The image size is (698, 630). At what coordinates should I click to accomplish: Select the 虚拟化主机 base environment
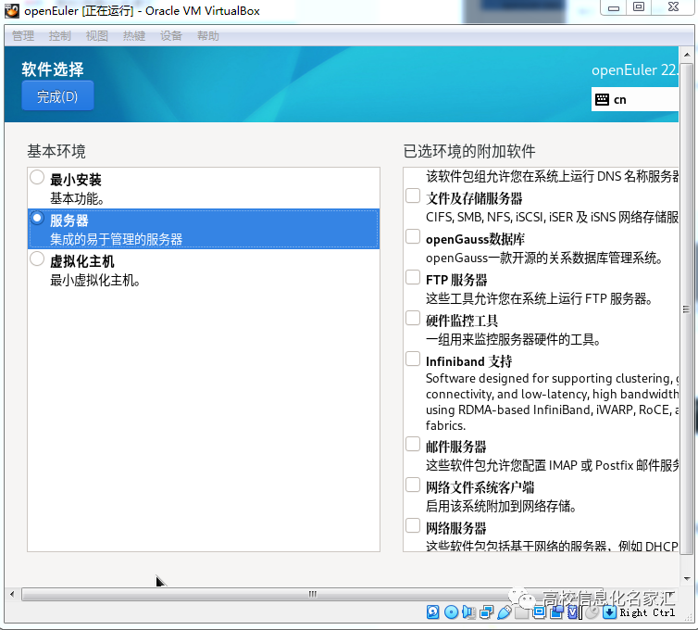point(204,270)
